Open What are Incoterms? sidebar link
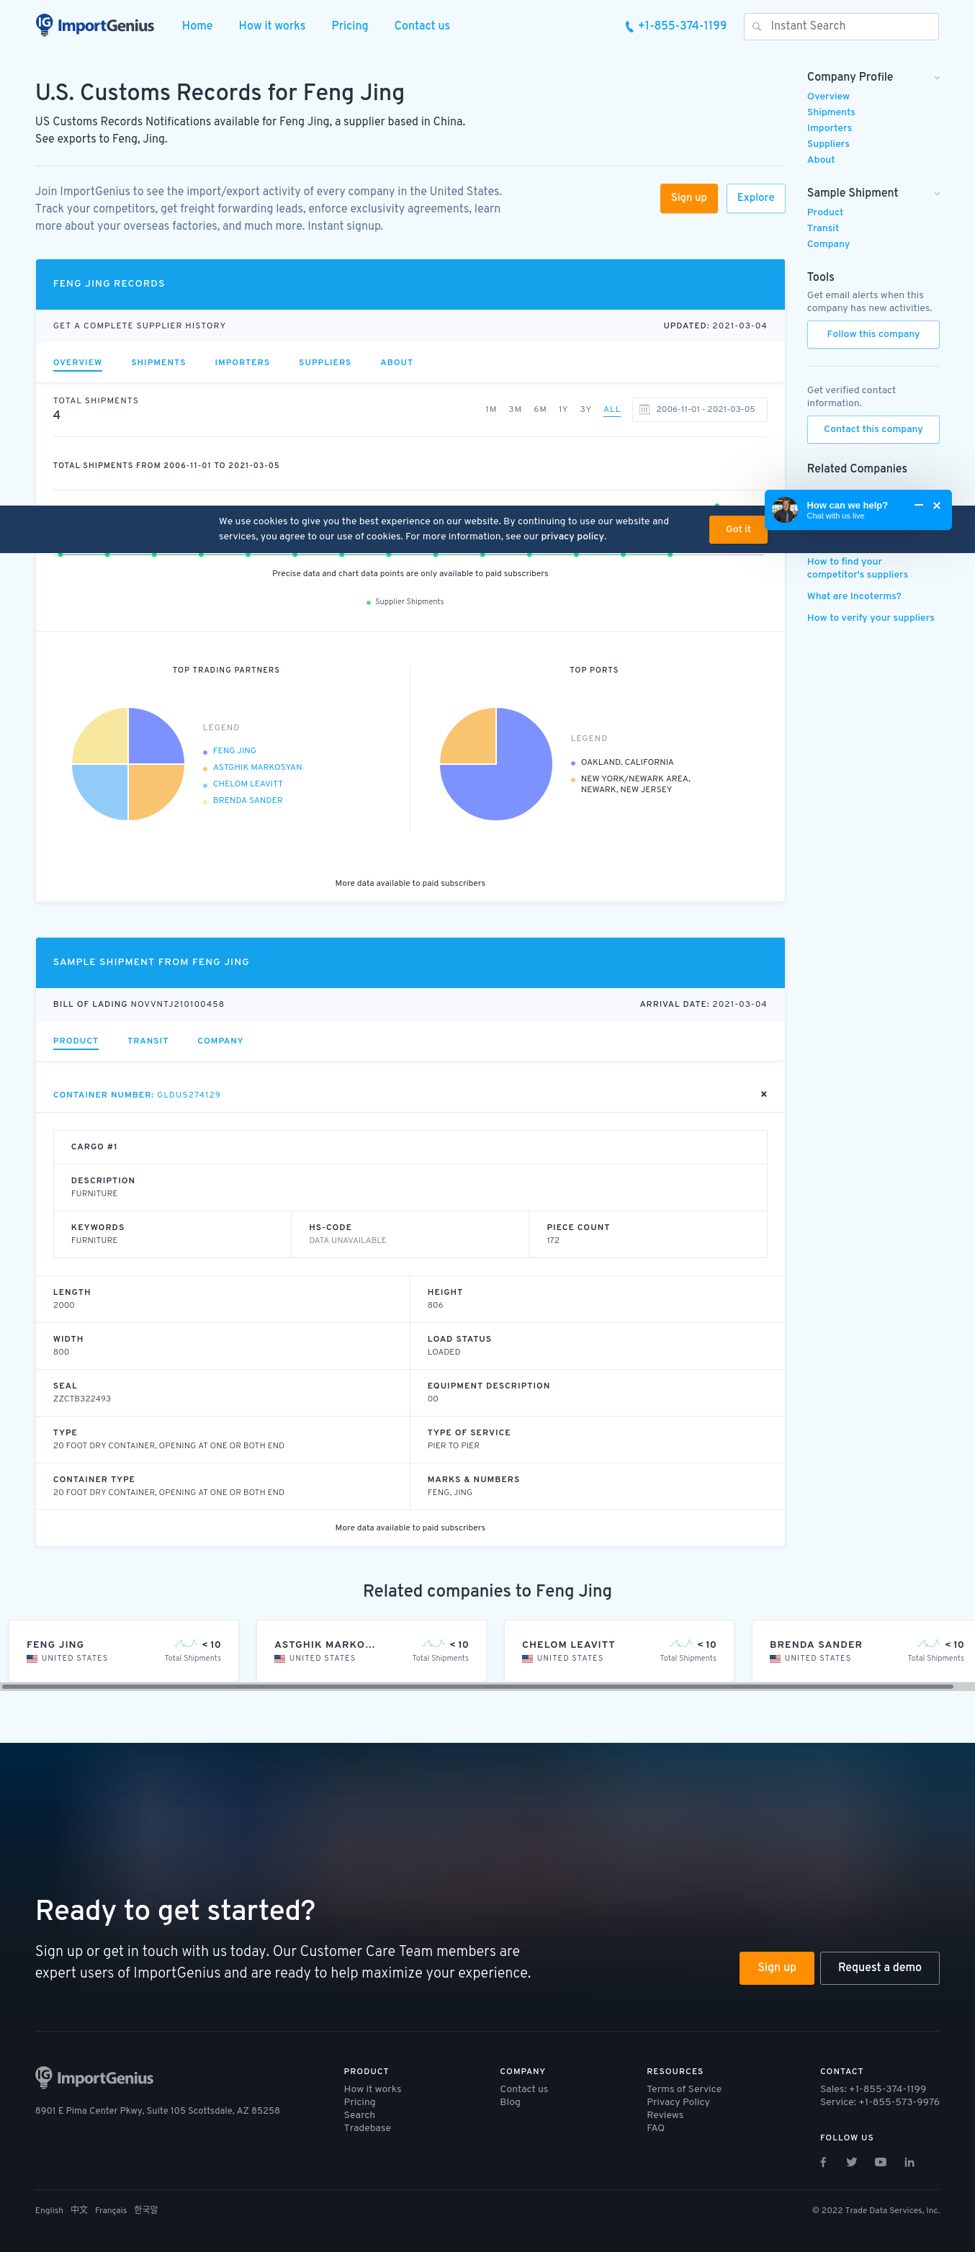Viewport: 975px width, 2252px height. click(x=853, y=596)
